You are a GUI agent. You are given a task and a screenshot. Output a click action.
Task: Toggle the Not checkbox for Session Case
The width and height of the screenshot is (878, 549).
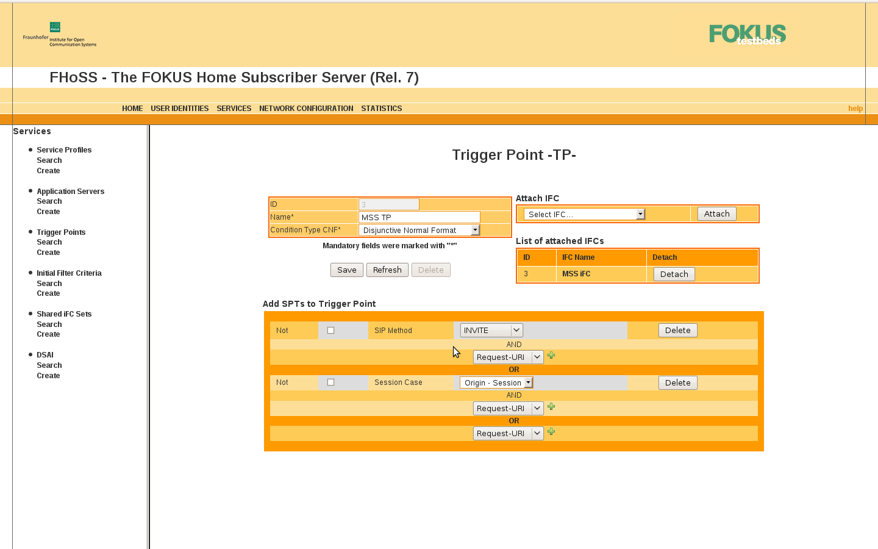pos(330,382)
